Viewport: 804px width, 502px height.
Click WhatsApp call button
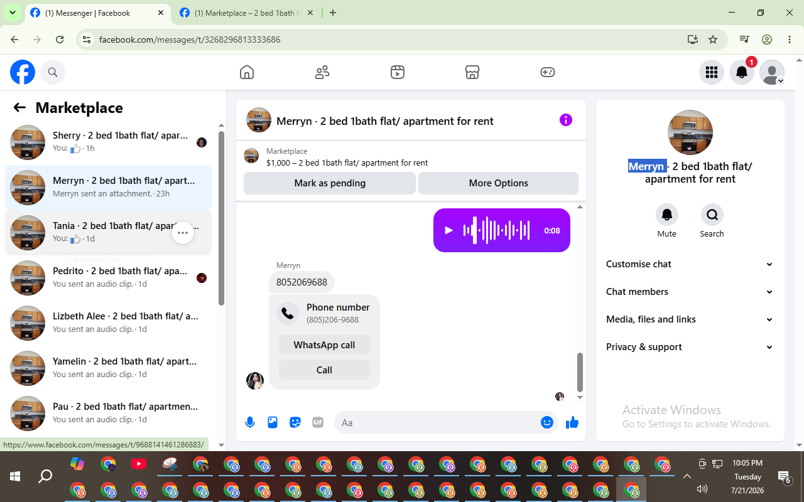(x=324, y=344)
